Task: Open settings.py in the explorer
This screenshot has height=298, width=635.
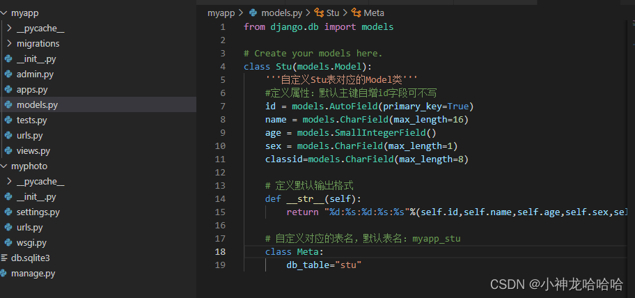Action: click(38, 212)
